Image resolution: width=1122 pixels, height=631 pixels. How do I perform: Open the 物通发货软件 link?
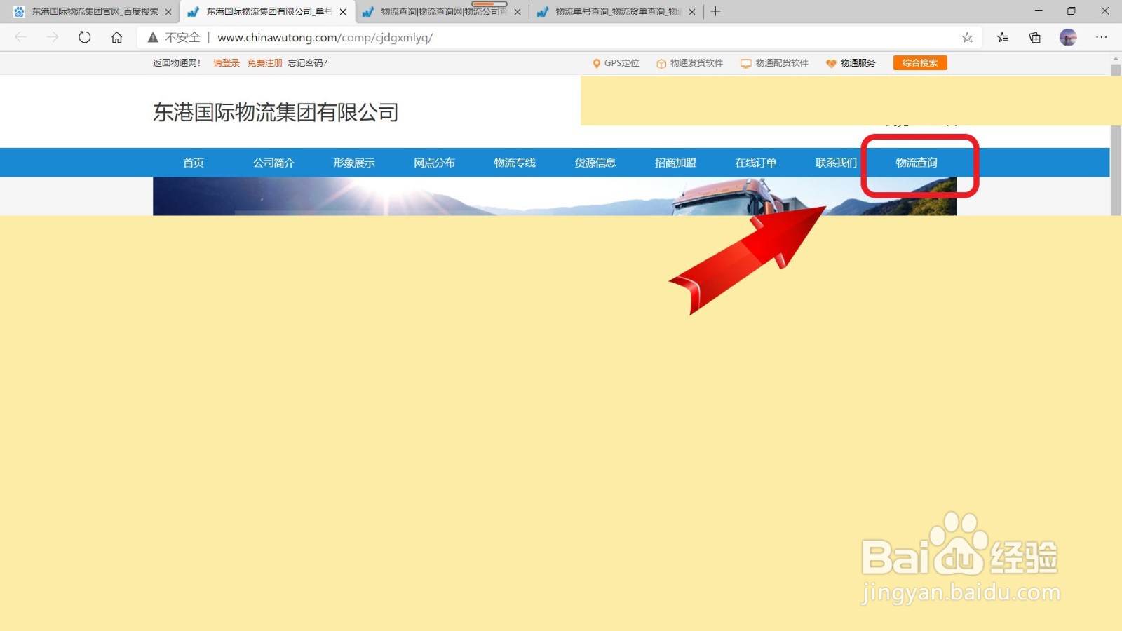pyautogui.click(x=689, y=63)
